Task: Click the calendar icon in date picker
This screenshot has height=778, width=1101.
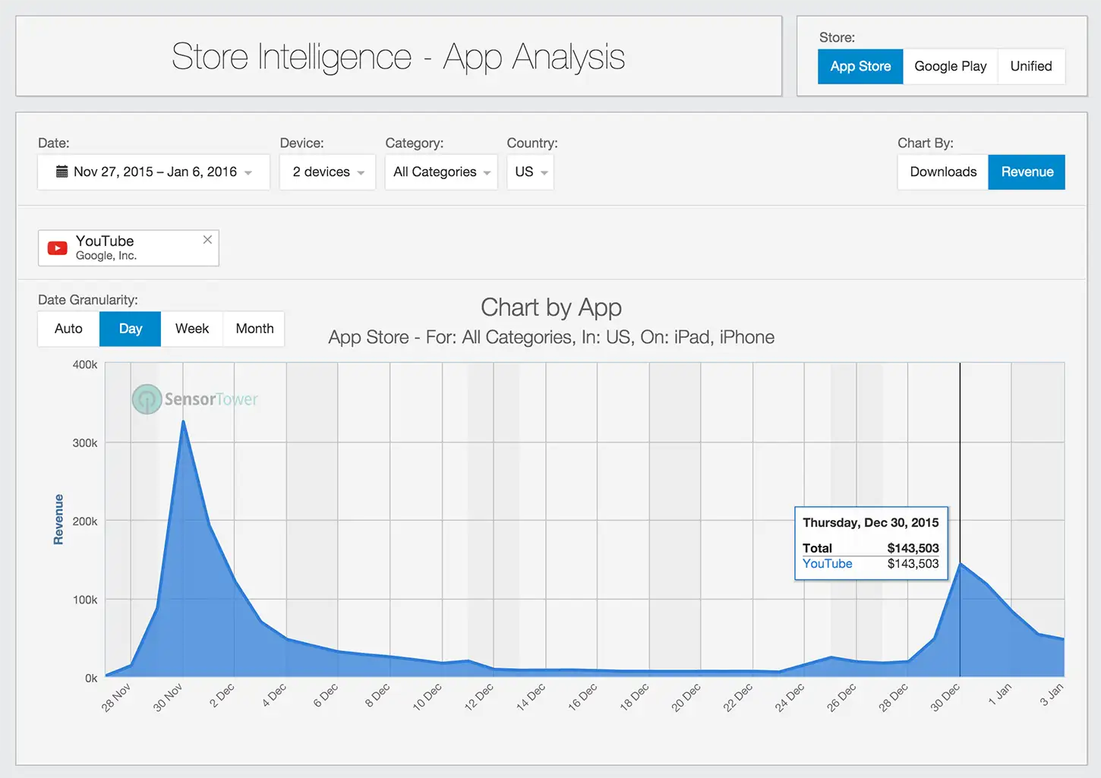Action: pos(62,172)
